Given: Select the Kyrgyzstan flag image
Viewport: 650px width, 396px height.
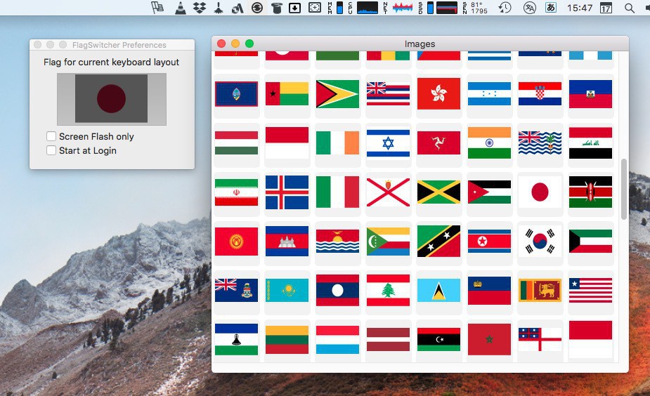Looking at the screenshot, I should 236,241.
